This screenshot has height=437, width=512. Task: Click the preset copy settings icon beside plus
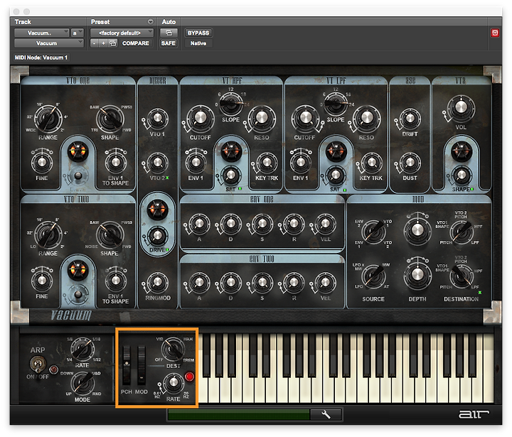(x=112, y=43)
